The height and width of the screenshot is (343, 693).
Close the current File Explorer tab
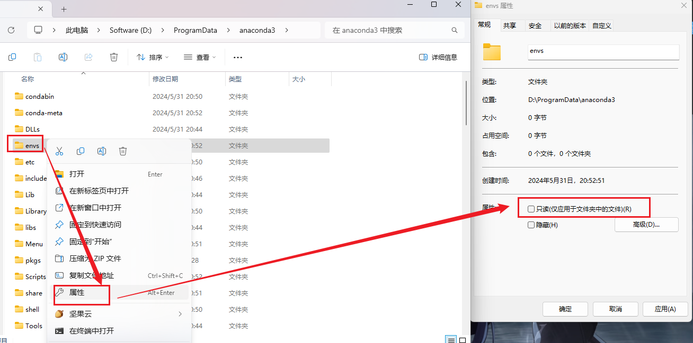coord(41,9)
